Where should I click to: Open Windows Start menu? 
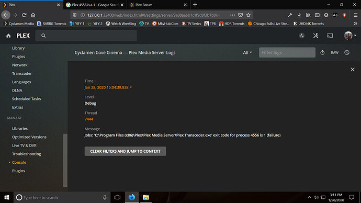click(x=7, y=197)
